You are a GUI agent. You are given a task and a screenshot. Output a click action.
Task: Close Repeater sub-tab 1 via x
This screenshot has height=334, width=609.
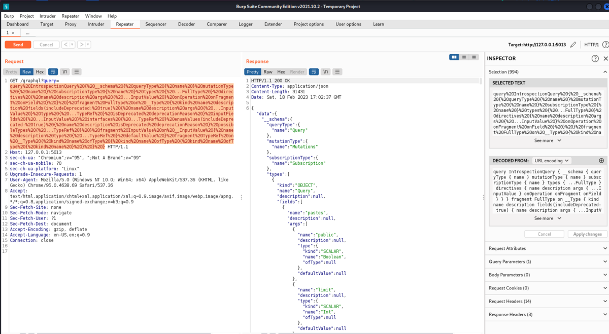pos(13,32)
